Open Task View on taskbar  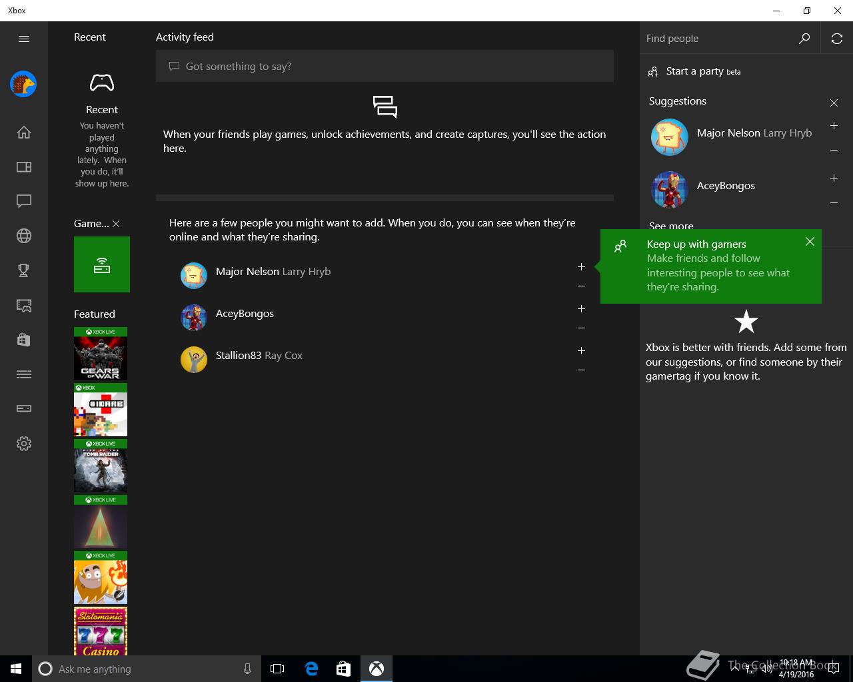pyautogui.click(x=277, y=669)
